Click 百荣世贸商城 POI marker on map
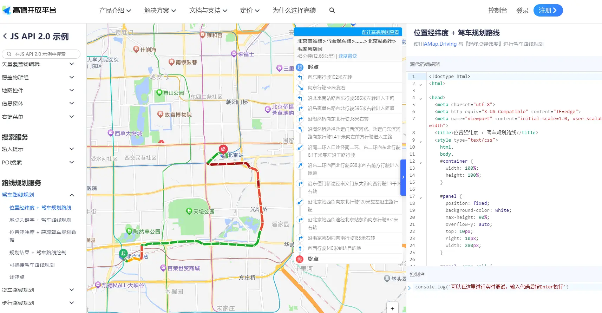 coord(163,268)
